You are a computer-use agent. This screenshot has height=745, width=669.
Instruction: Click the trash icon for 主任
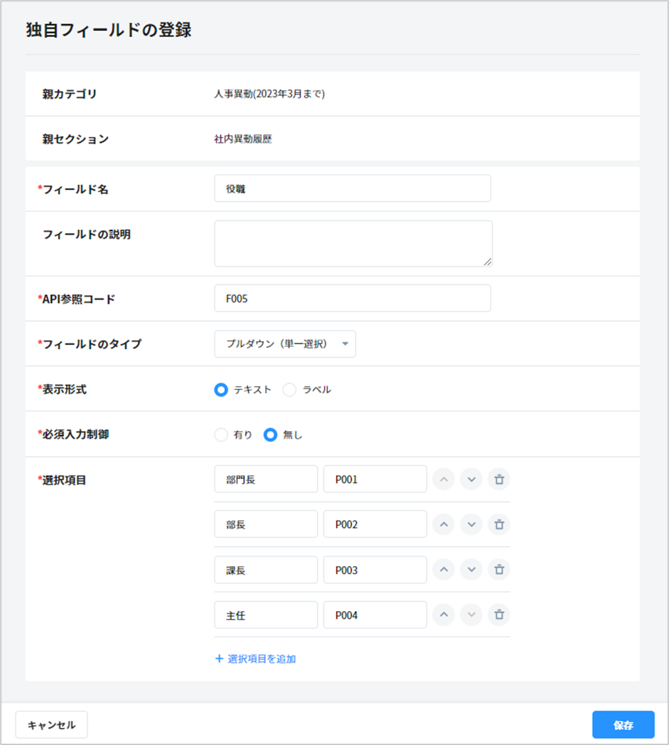click(499, 615)
